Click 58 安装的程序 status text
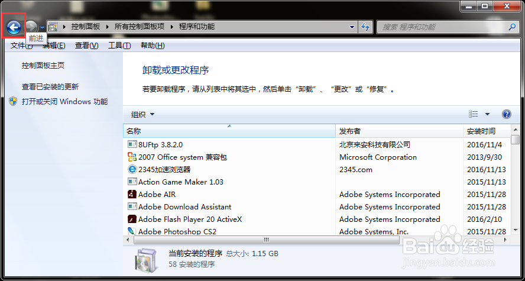Image resolution: width=525 pixels, height=281 pixels. pyautogui.click(x=192, y=264)
